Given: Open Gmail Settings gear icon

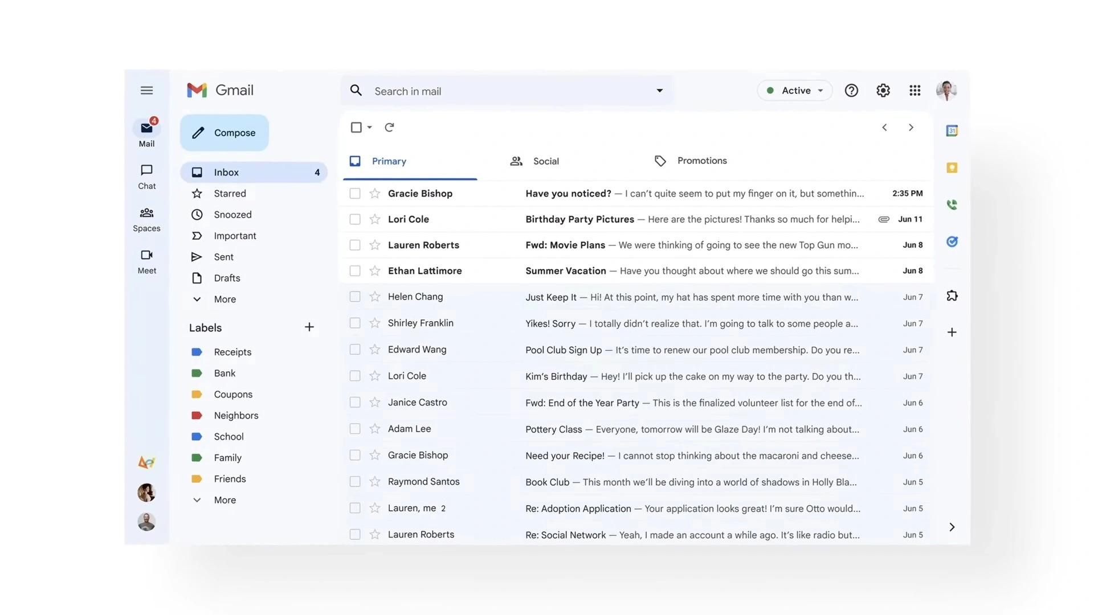Looking at the screenshot, I should pyautogui.click(x=883, y=90).
